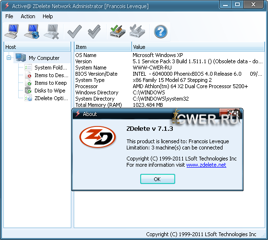Minimize the main ZDelete window
Image resolution: width=268 pixels, height=240 pixels.
click(x=225, y=5)
